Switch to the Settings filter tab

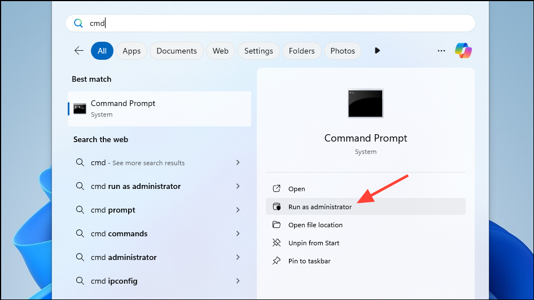[259, 51]
